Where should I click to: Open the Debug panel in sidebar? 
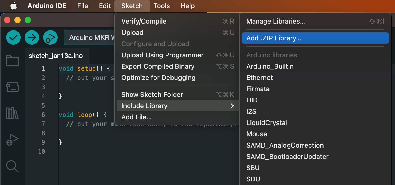pos(12,140)
